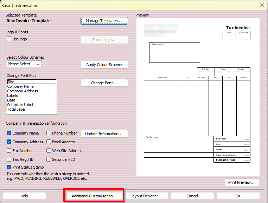
Task: Click the Change Font button
Action: click(104, 83)
